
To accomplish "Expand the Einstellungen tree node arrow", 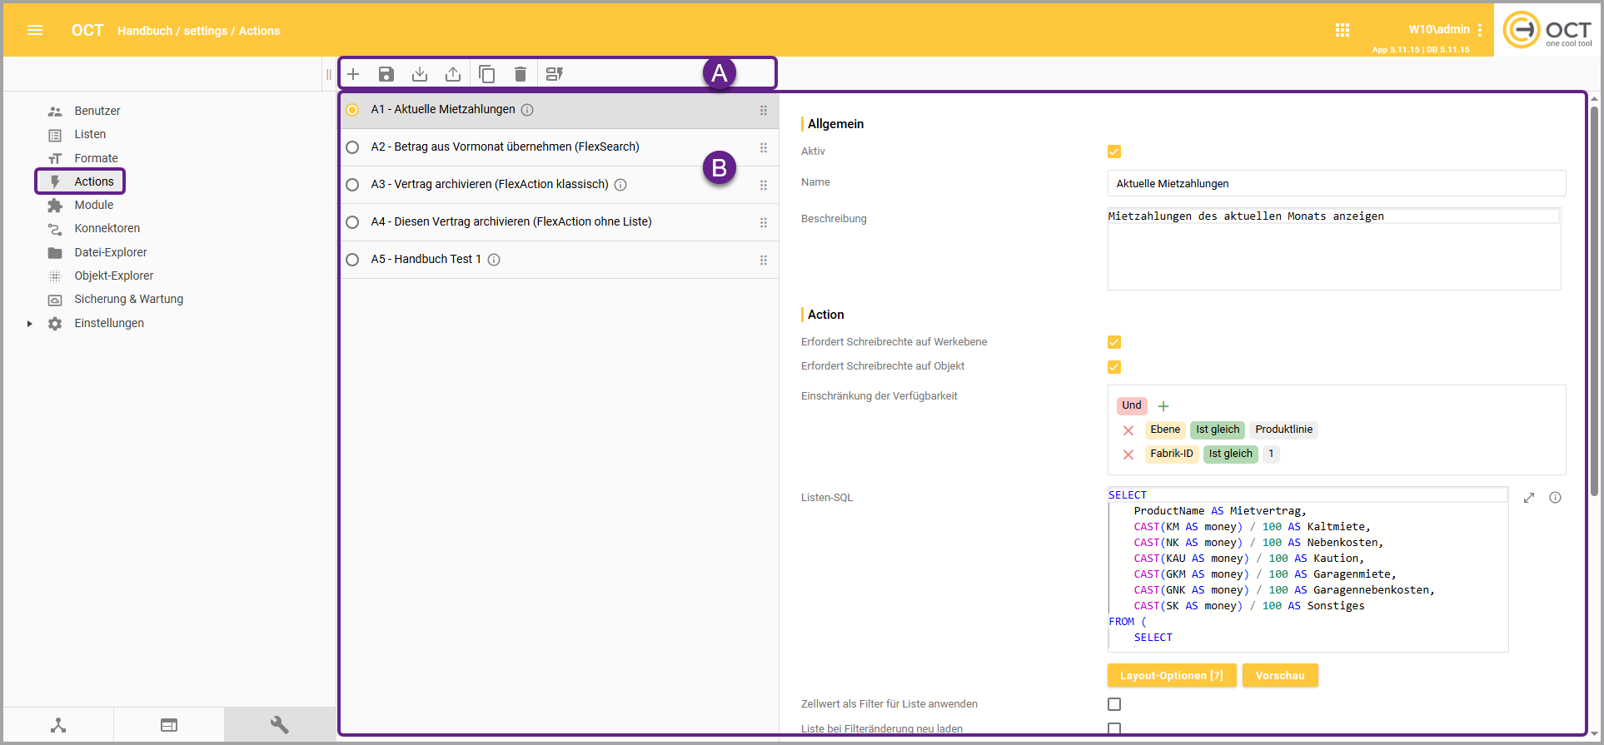I will tap(29, 324).
